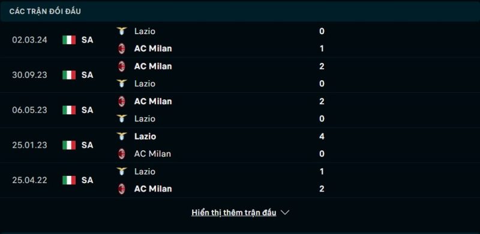Click the CÁC TRẬN ĐỐI ĐẦU section header
Screen dimensions: 480x234
pyautogui.click(x=45, y=11)
